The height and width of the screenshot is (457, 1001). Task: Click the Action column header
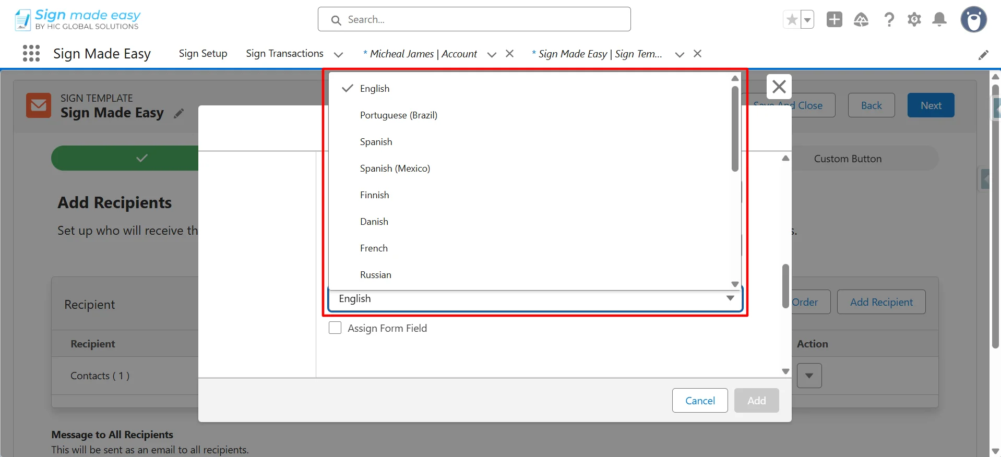(812, 344)
